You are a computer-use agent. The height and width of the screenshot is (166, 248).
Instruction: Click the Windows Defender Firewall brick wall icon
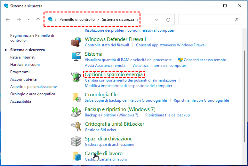tap(76, 42)
